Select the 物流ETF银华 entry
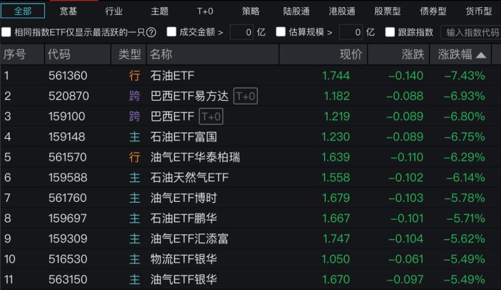 click(x=184, y=259)
